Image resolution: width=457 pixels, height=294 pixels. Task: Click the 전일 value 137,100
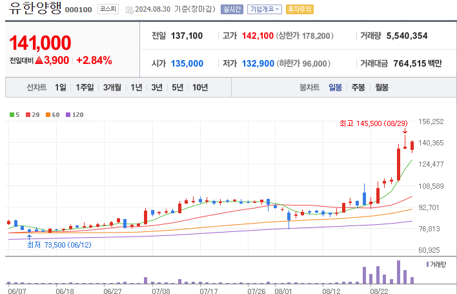tap(187, 36)
